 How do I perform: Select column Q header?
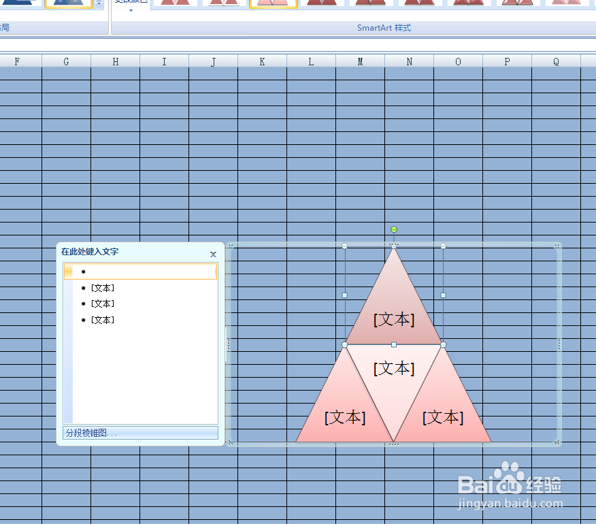[556, 61]
